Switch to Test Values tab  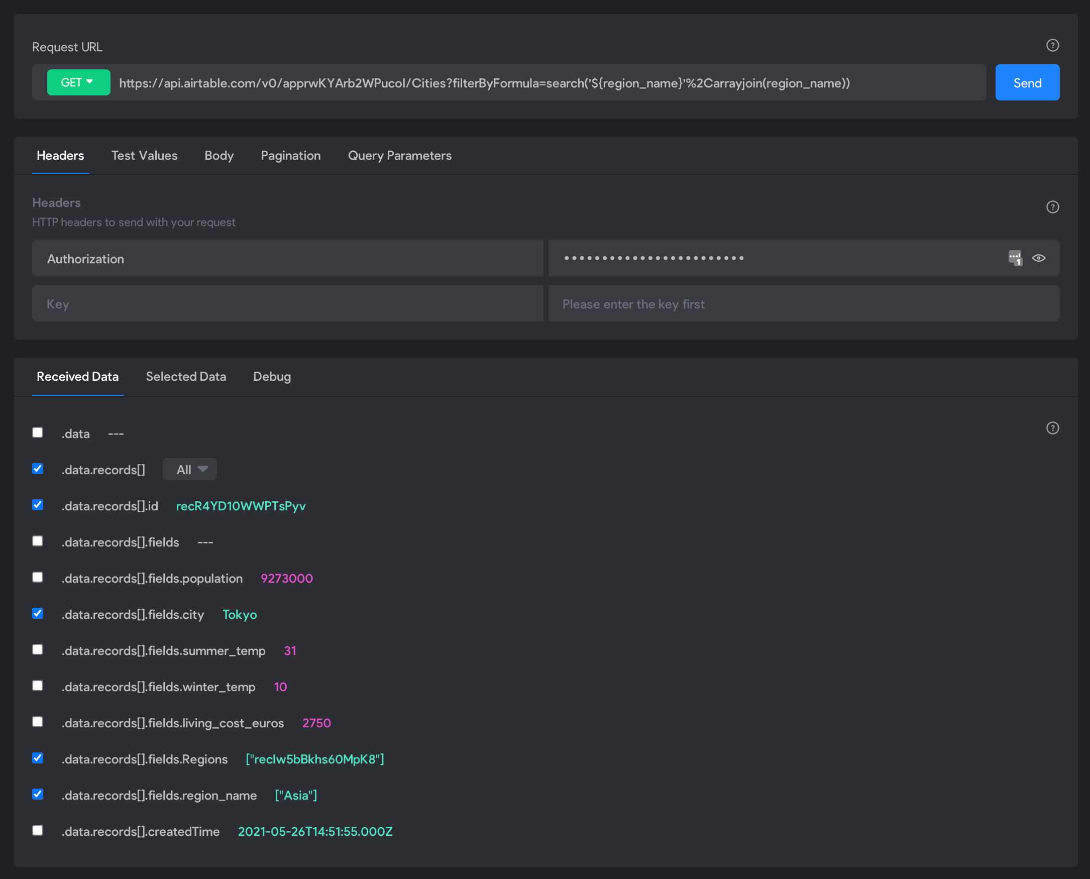144,156
